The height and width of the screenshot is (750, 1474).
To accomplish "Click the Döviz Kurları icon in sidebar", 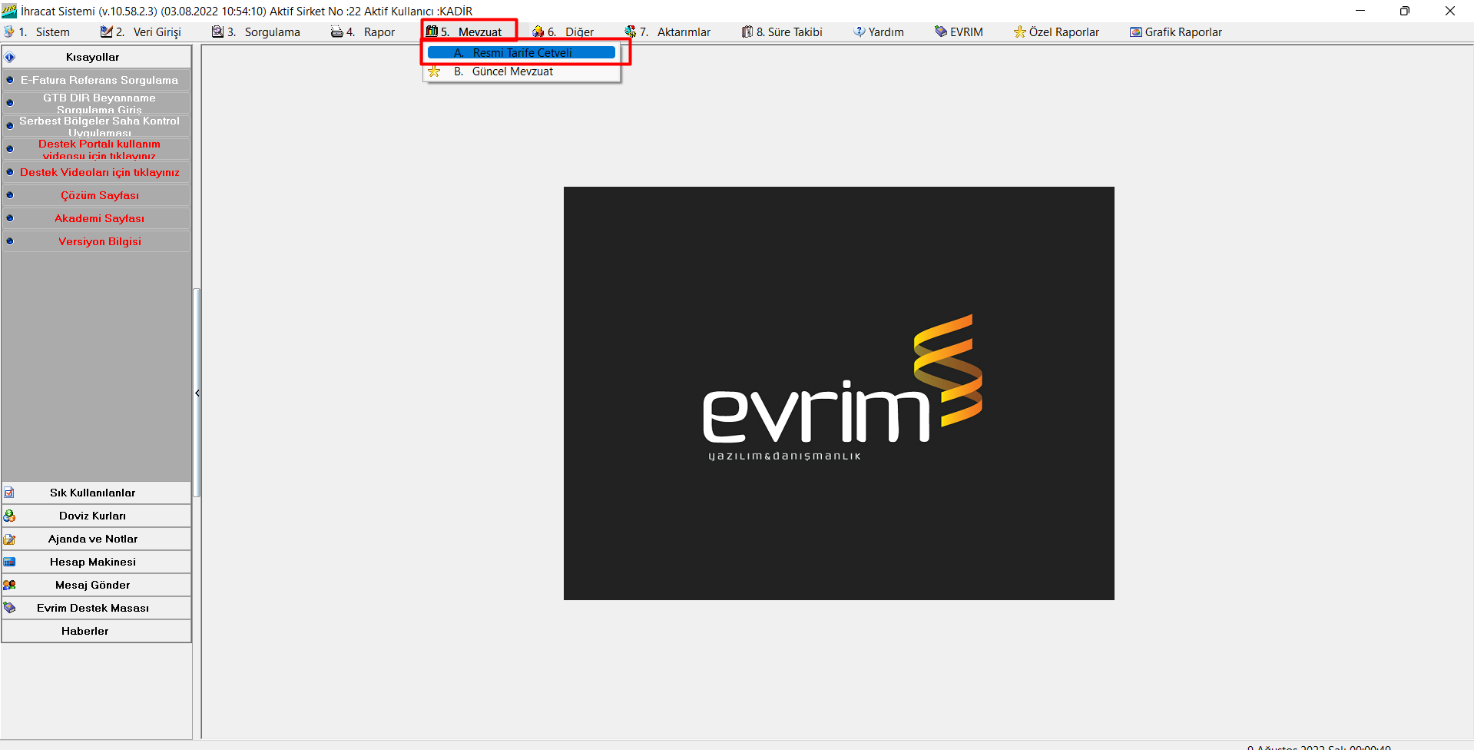I will point(9,516).
